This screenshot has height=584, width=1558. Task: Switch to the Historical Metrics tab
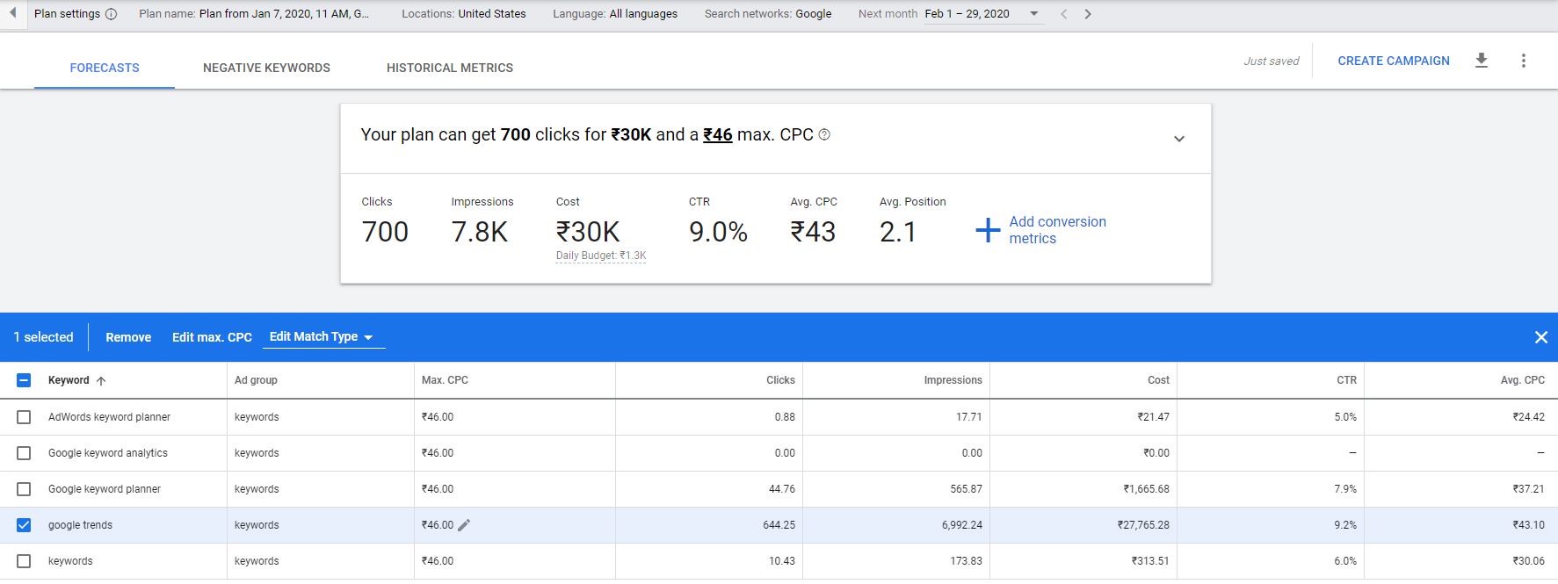(x=450, y=68)
